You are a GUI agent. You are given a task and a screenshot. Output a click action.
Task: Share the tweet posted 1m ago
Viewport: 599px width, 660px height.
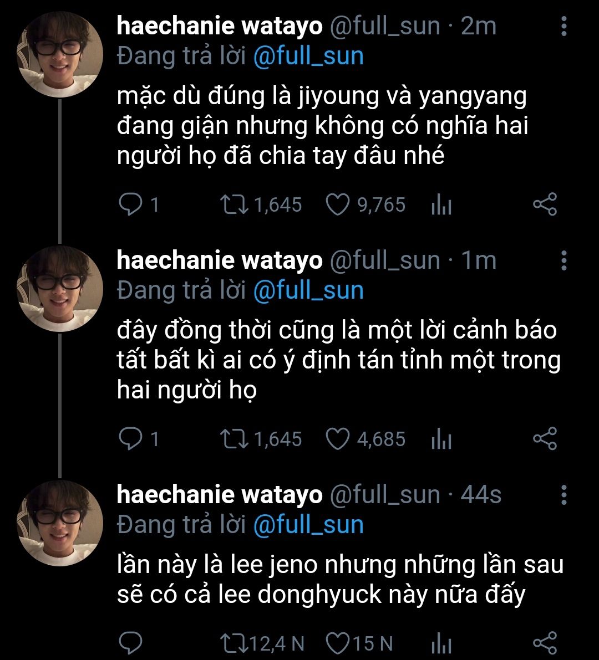click(x=544, y=439)
